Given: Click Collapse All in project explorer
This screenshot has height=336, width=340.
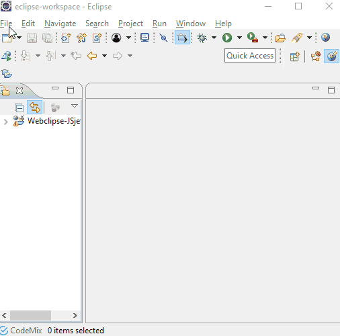Looking at the screenshot, I should tap(19, 108).
